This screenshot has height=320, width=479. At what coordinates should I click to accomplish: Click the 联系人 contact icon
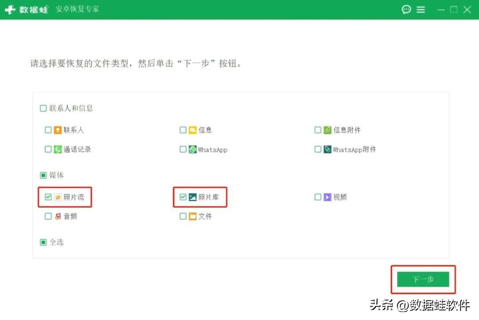(58, 130)
